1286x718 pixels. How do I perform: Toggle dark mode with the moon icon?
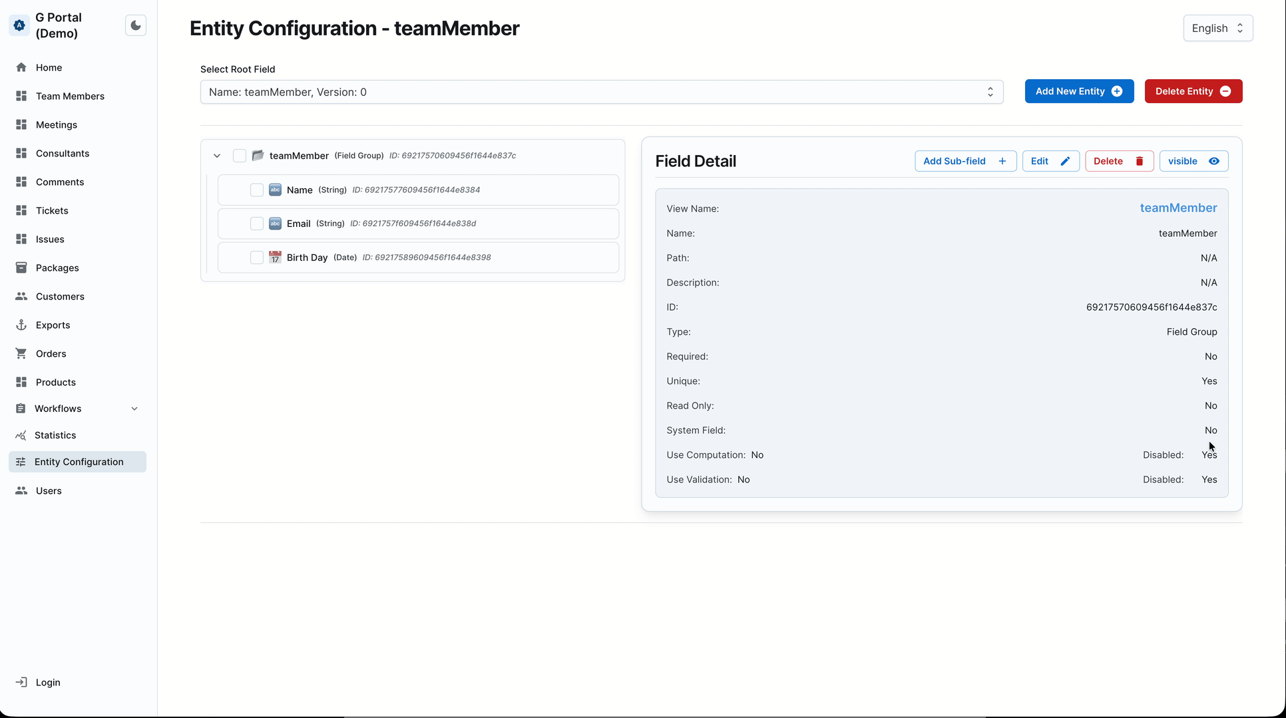click(136, 25)
